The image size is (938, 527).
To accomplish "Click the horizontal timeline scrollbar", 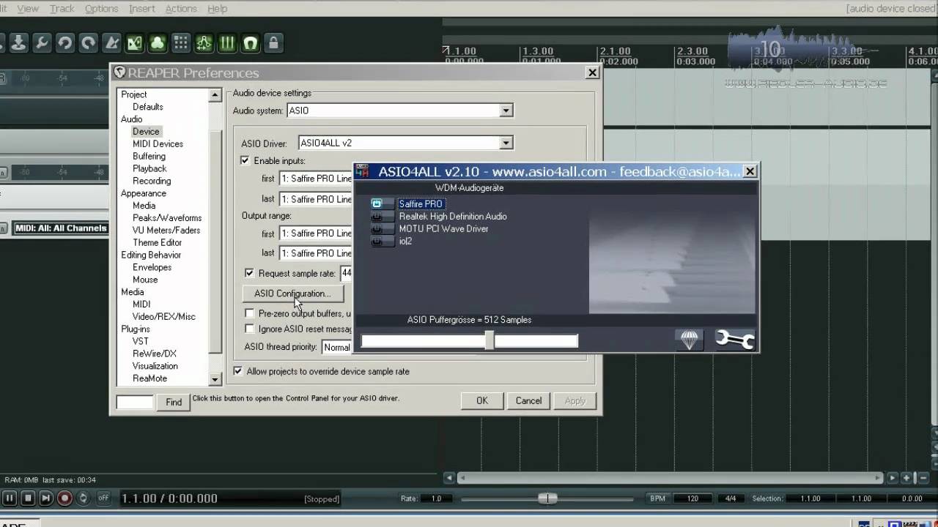I will (671, 478).
